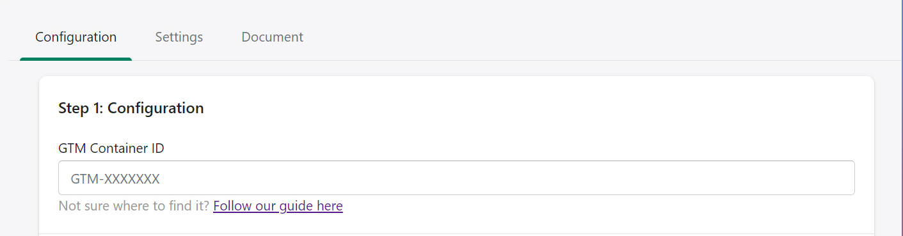Click the word Settings in the tab bar
This screenshot has height=236, width=903.
tap(179, 37)
